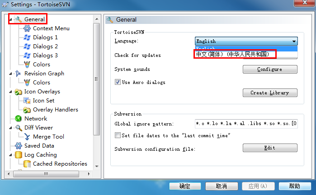Click the General wrench icon in tree
Screen dimensions: 316x195
click(19, 19)
